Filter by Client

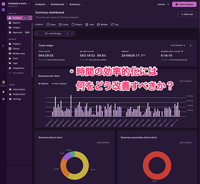[x=64, y=24]
